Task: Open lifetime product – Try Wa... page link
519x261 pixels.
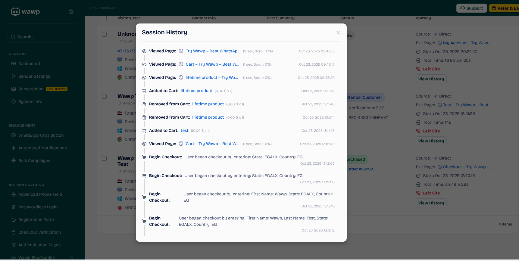Action: 212,78
